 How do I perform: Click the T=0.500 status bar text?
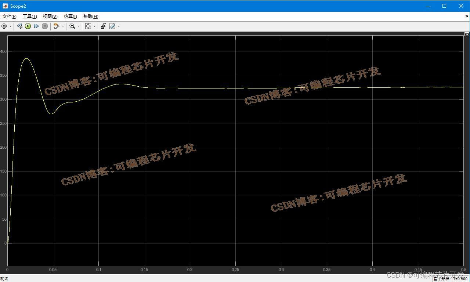[x=460, y=279]
